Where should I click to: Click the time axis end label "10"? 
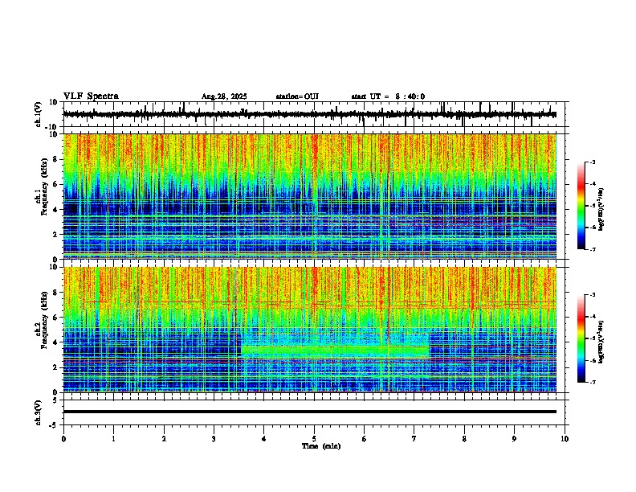[x=565, y=439]
